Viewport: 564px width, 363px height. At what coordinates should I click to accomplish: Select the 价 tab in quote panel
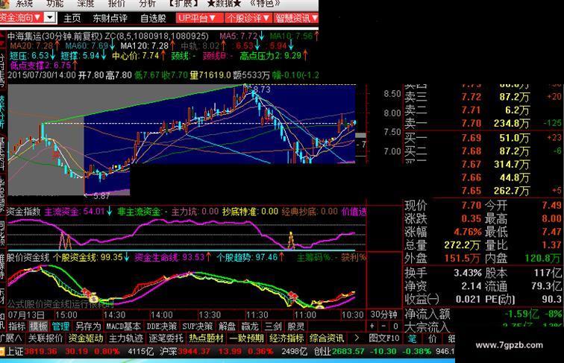[433, 338]
